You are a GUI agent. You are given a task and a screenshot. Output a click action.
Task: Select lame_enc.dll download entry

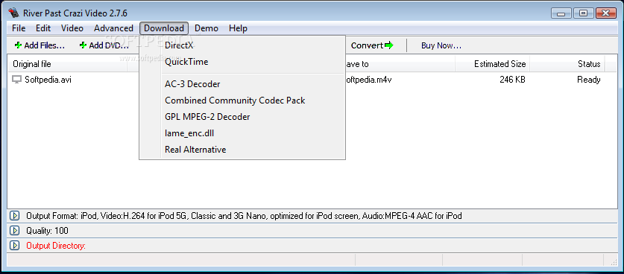(242, 133)
